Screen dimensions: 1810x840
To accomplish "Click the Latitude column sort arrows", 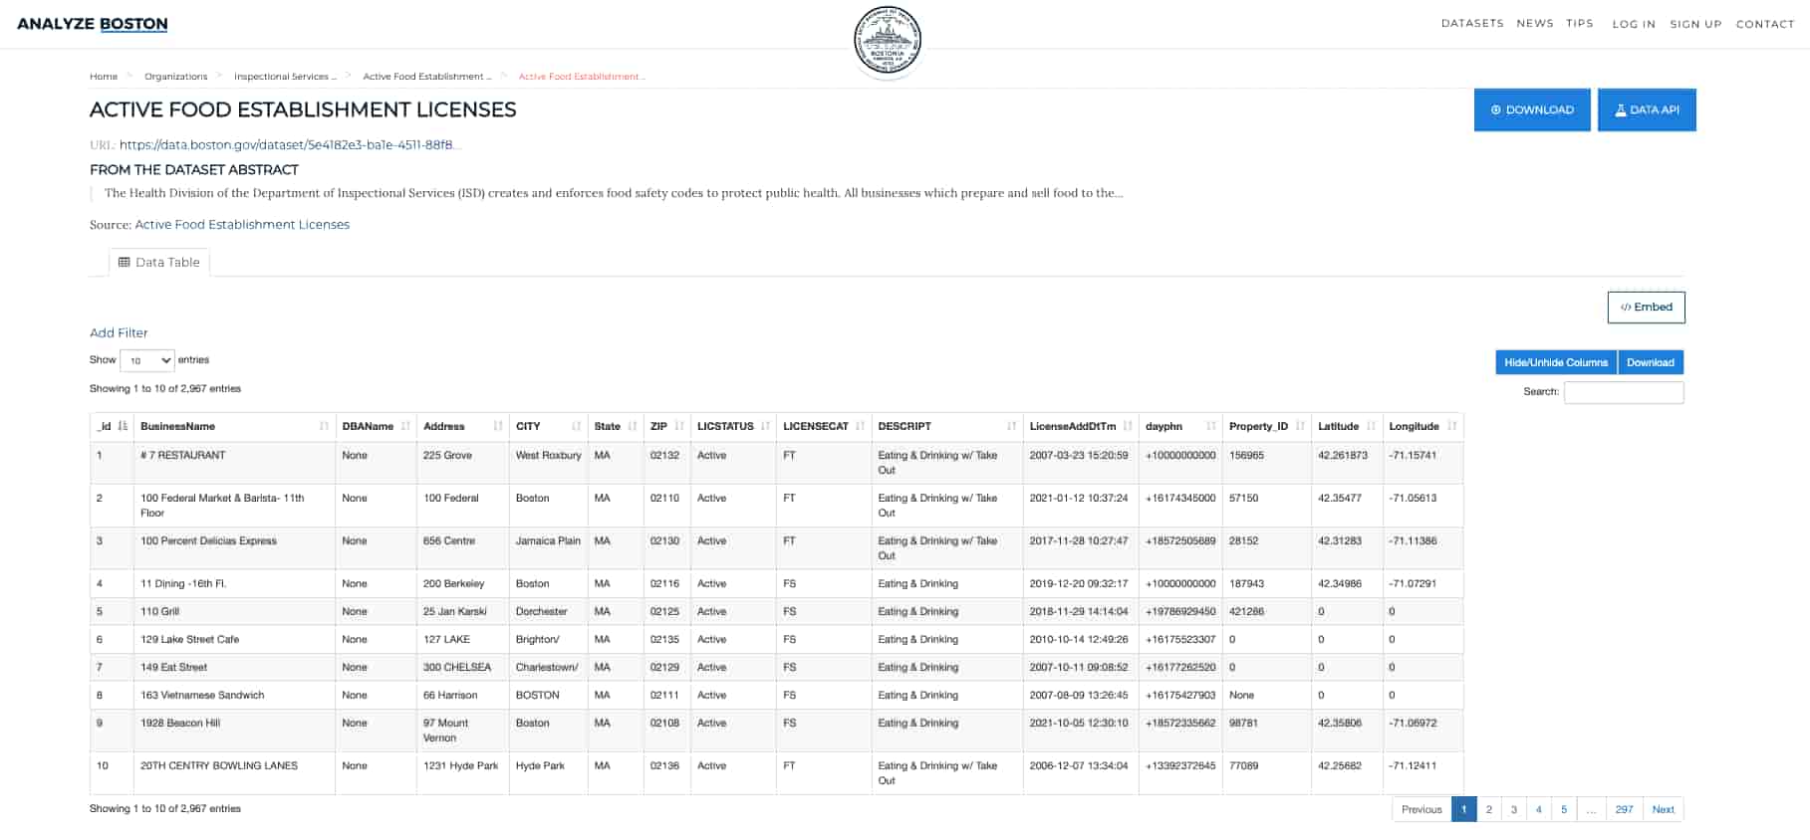I will pyautogui.click(x=1371, y=426).
